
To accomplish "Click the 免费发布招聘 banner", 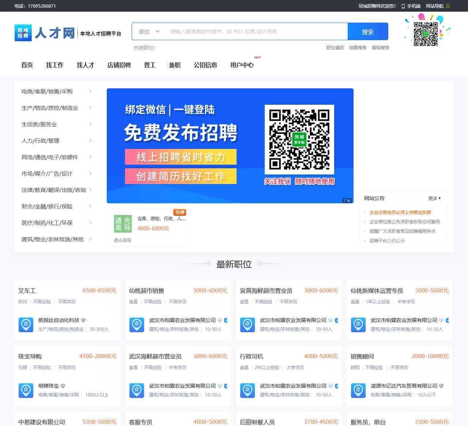I will (230, 146).
